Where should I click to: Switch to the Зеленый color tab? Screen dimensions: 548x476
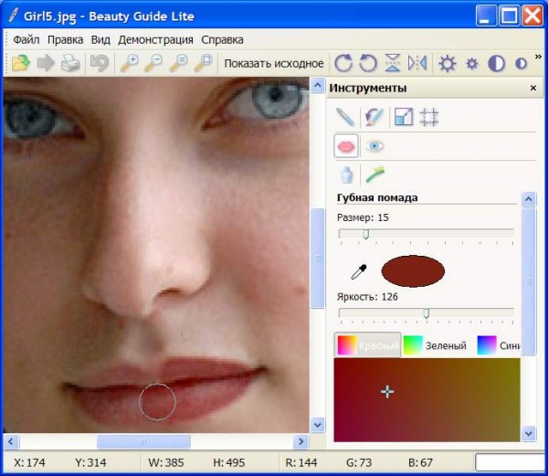(435, 345)
